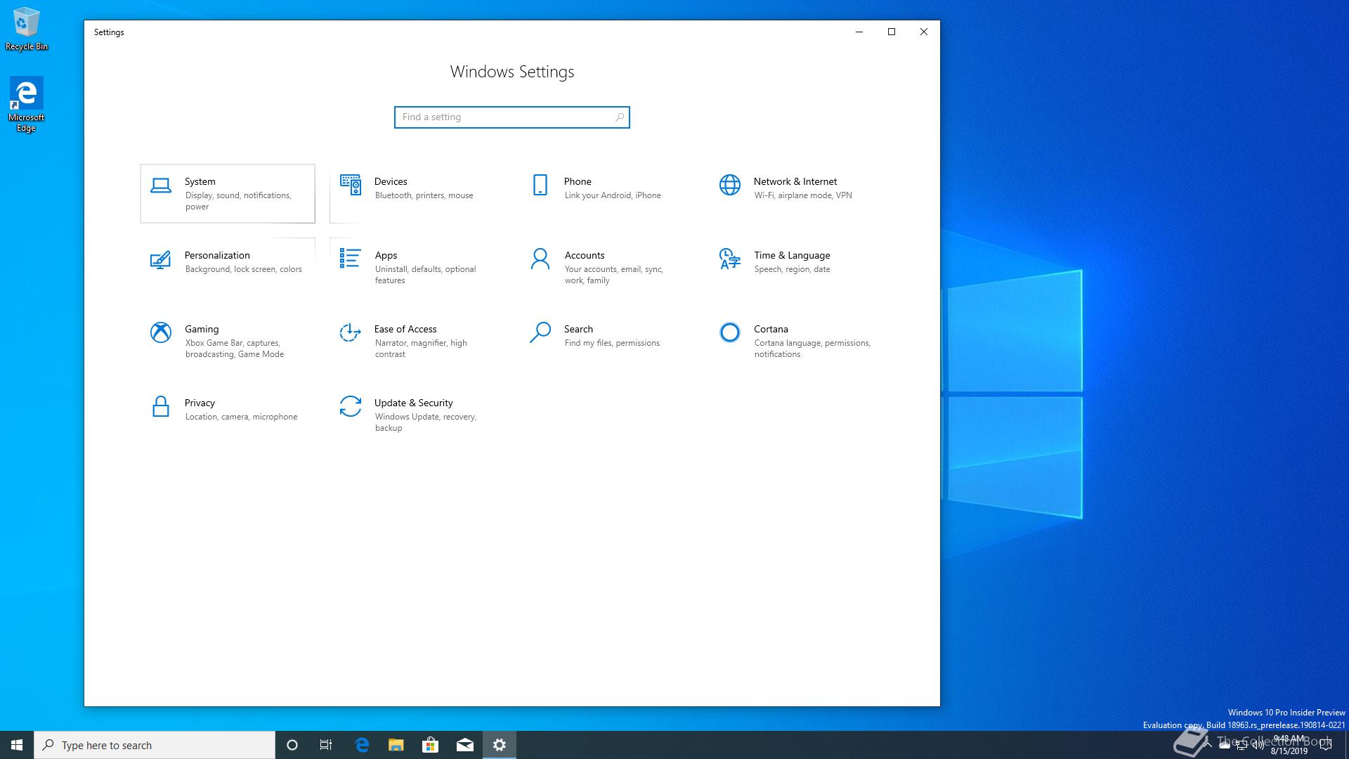The height and width of the screenshot is (759, 1349).
Task: Open File Explorer from the taskbar
Action: point(396,745)
